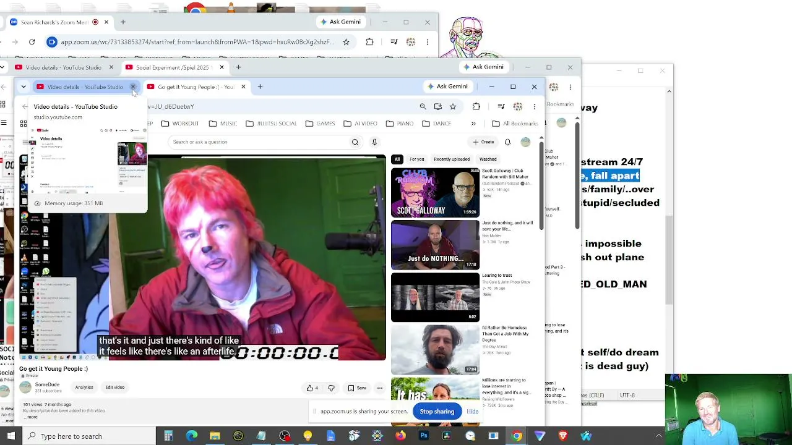Close the Go get it Young People tab
This screenshot has width=792, height=445.
pyautogui.click(x=243, y=87)
